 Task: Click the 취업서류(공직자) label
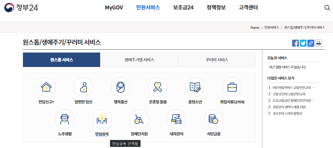click(232, 102)
